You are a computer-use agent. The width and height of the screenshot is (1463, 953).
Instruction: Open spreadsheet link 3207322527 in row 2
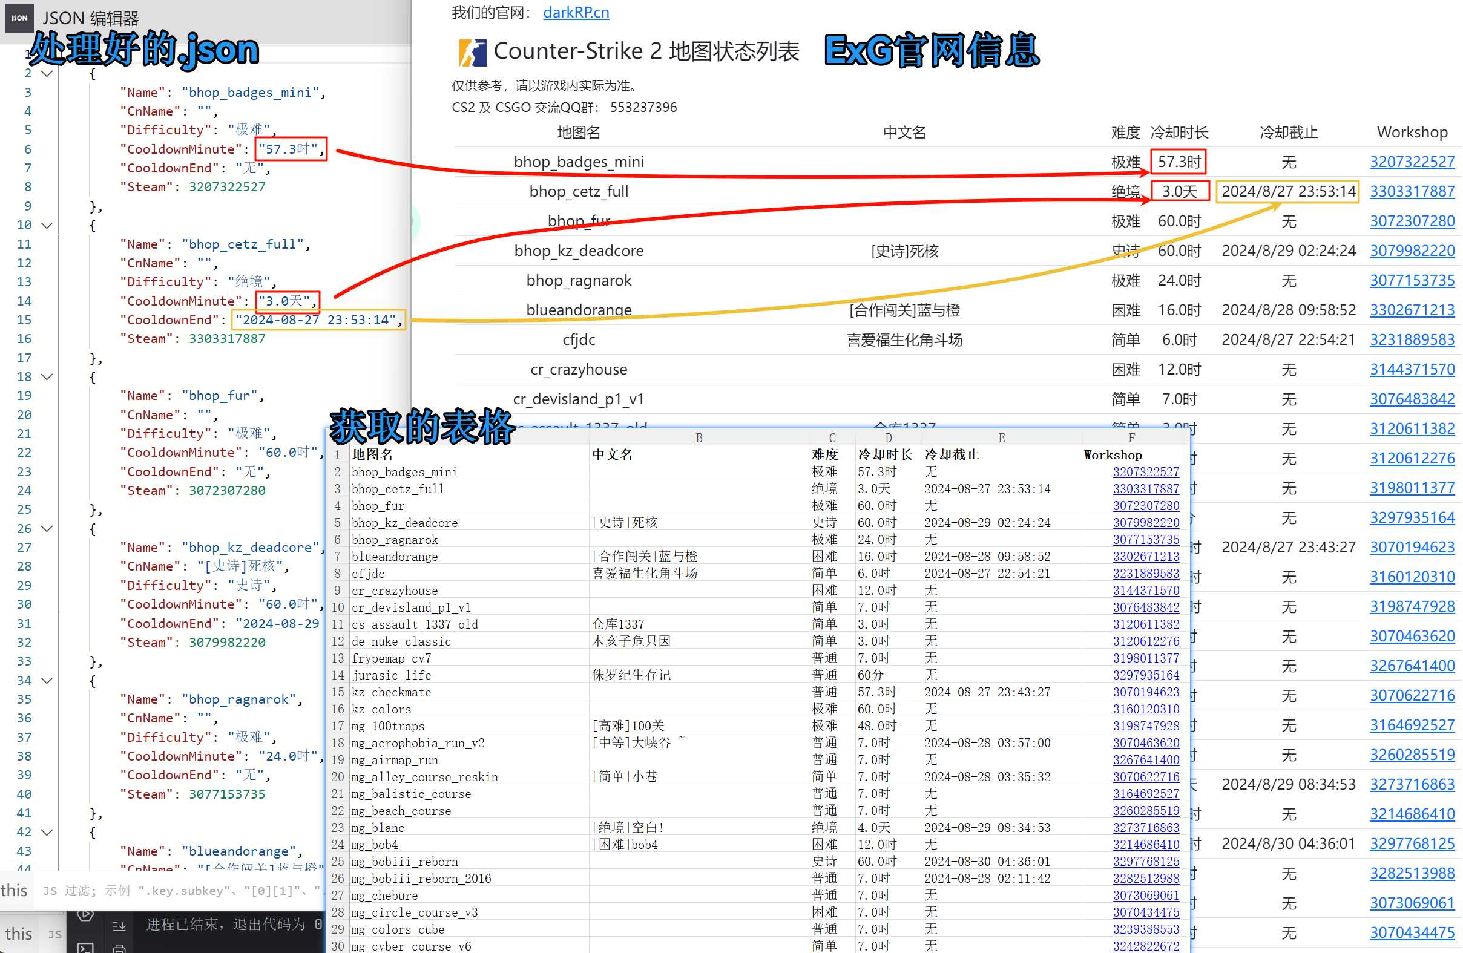click(1146, 472)
